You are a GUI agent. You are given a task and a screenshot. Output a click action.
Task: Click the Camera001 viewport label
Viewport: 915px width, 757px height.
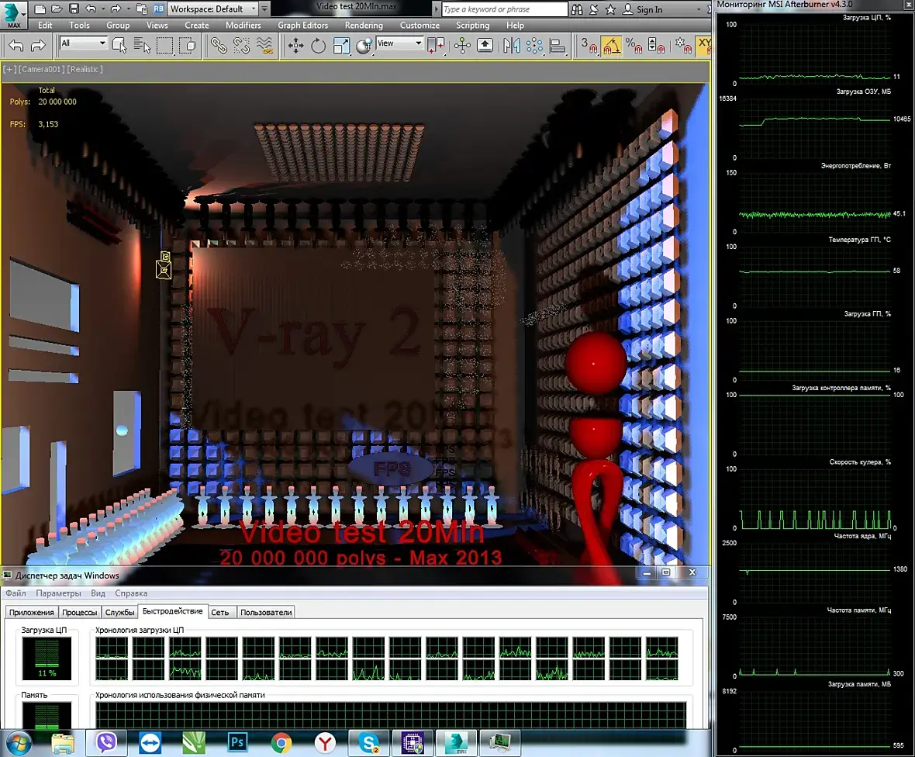point(41,69)
